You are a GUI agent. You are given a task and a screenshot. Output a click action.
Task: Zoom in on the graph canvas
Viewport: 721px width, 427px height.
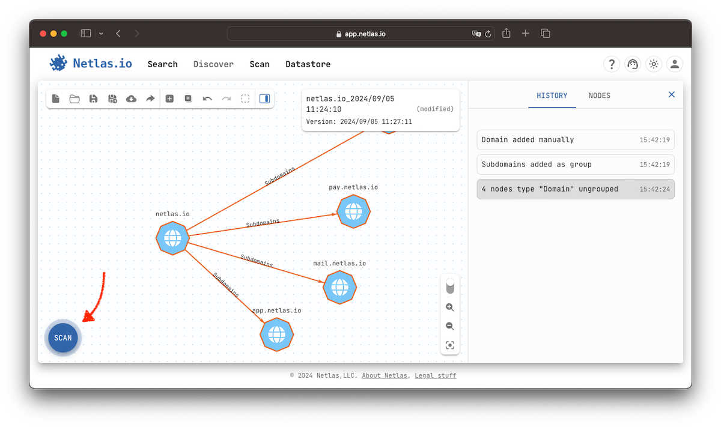pos(450,307)
